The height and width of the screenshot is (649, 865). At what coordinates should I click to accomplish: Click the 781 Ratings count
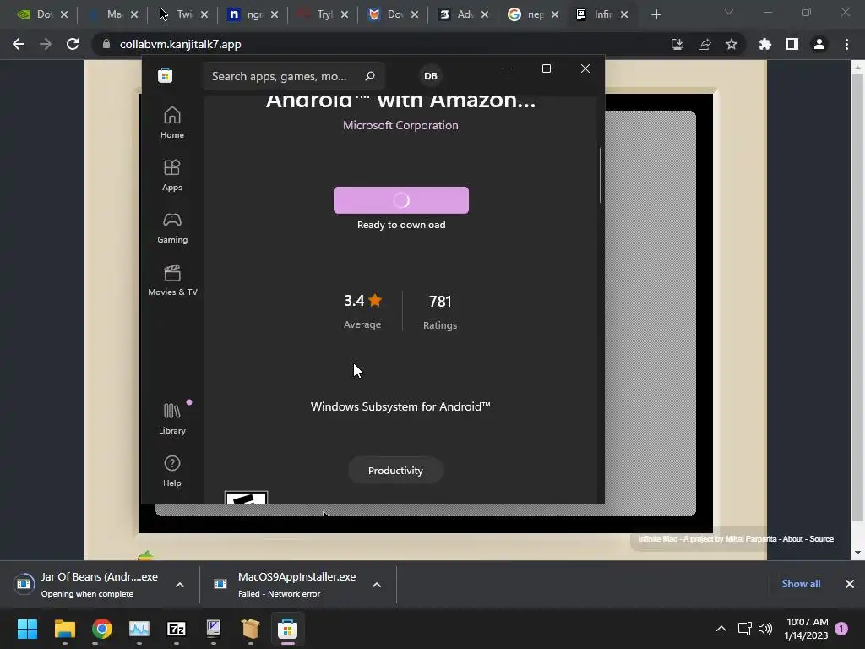point(439,311)
